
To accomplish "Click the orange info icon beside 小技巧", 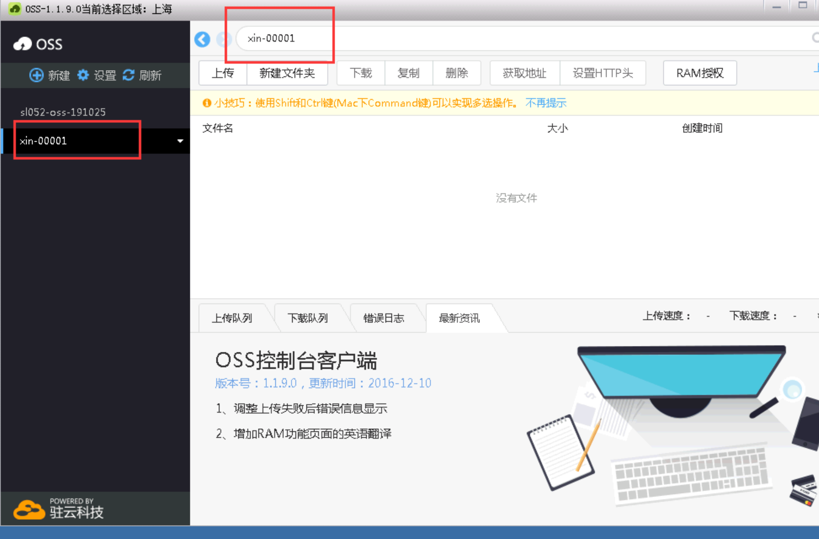I will 207,103.
